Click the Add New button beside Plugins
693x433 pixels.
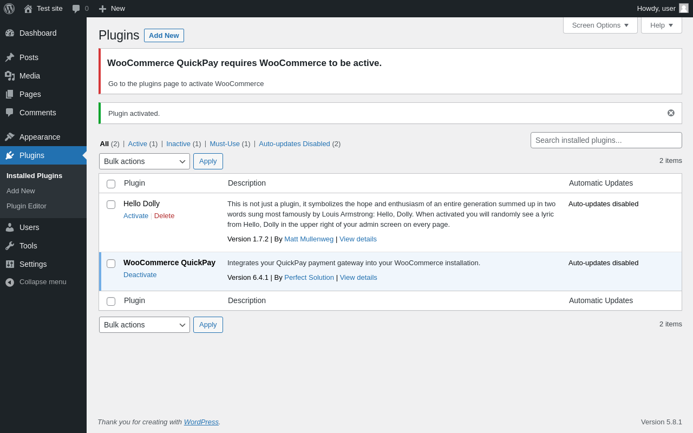pos(164,36)
